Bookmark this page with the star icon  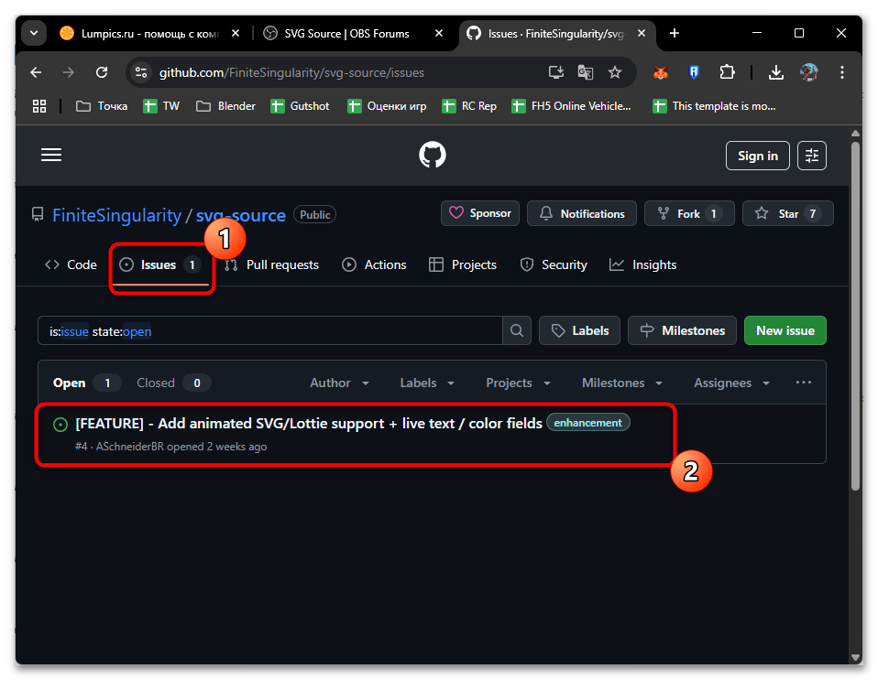click(x=615, y=72)
